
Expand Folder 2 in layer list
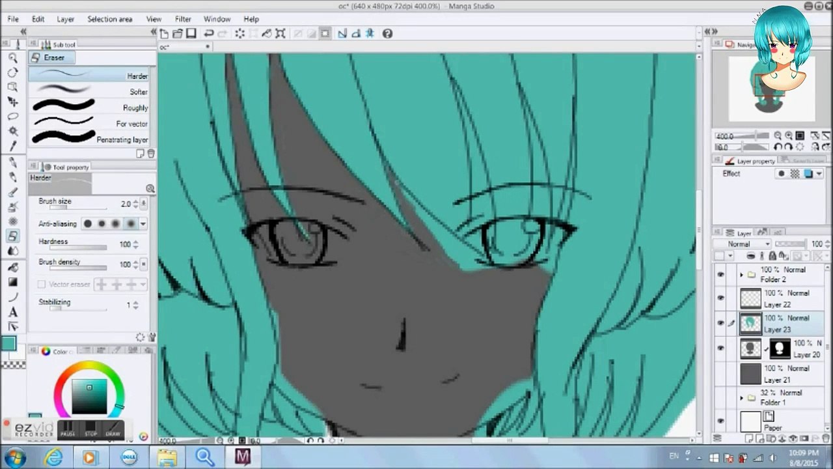[x=741, y=274]
